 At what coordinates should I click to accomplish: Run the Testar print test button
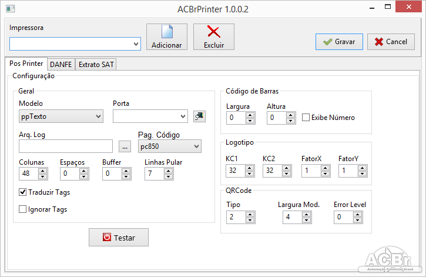[x=119, y=238]
